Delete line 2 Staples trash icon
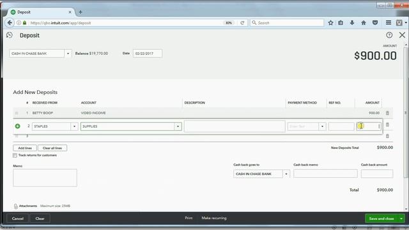 (387, 125)
